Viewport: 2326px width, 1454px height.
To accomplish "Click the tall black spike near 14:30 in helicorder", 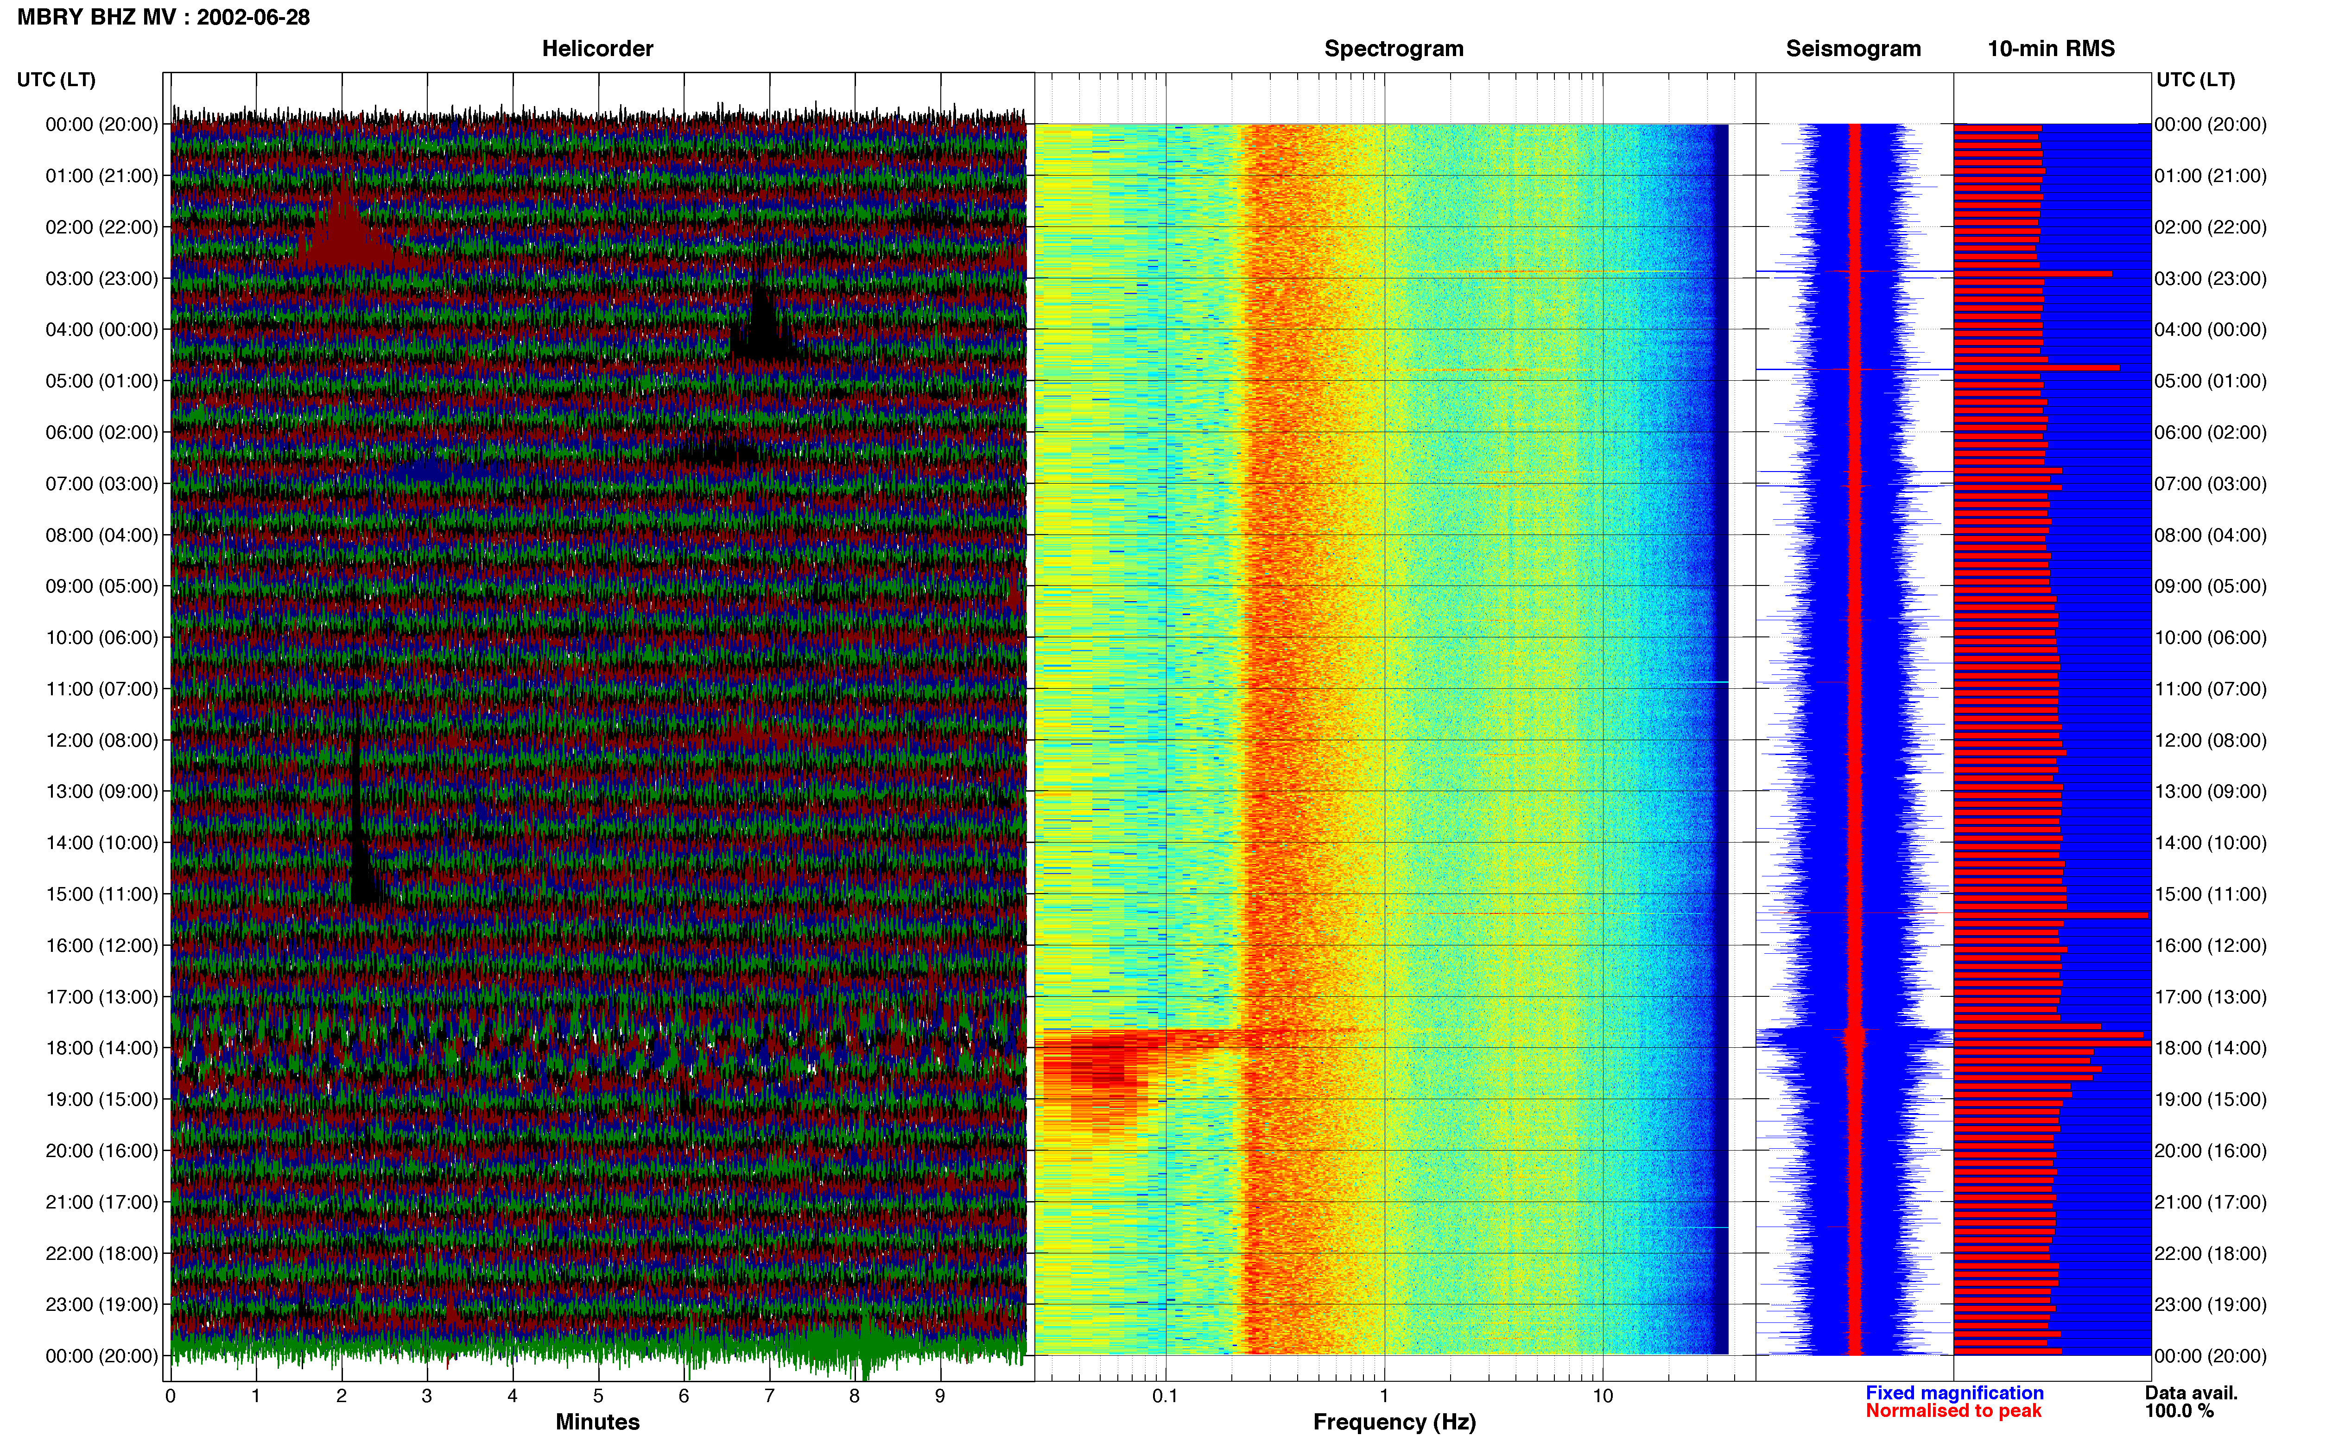I will [x=361, y=818].
